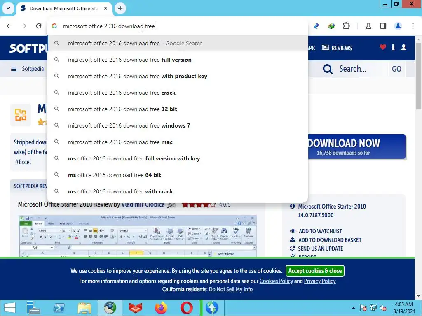422x316 pixels.
Task: Show hidden system tray icons arrow
Action: coord(353,308)
